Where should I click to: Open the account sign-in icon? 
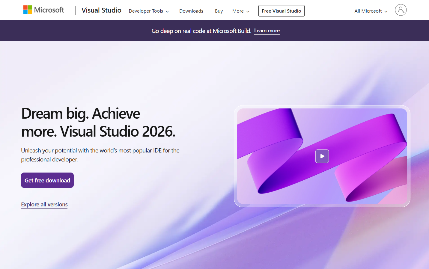401,10
